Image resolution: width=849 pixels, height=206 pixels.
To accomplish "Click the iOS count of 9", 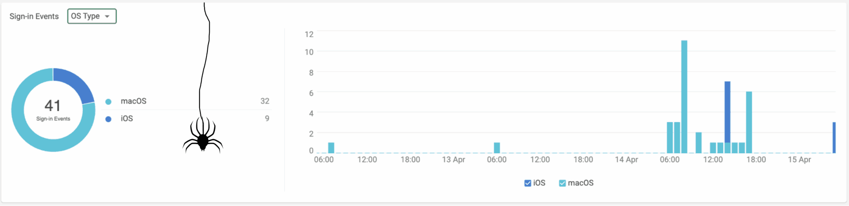I will tap(267, 119).
